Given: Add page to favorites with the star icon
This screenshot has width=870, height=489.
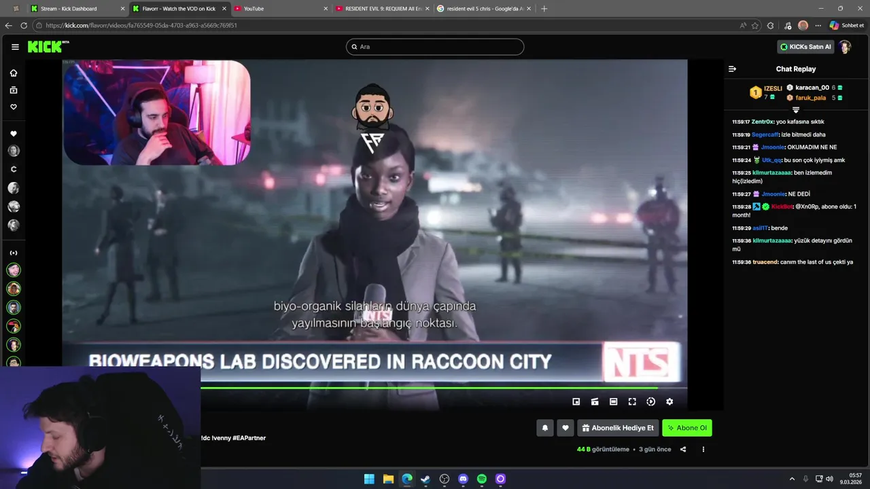Looking at the screenshot, I should pos(755,25).
